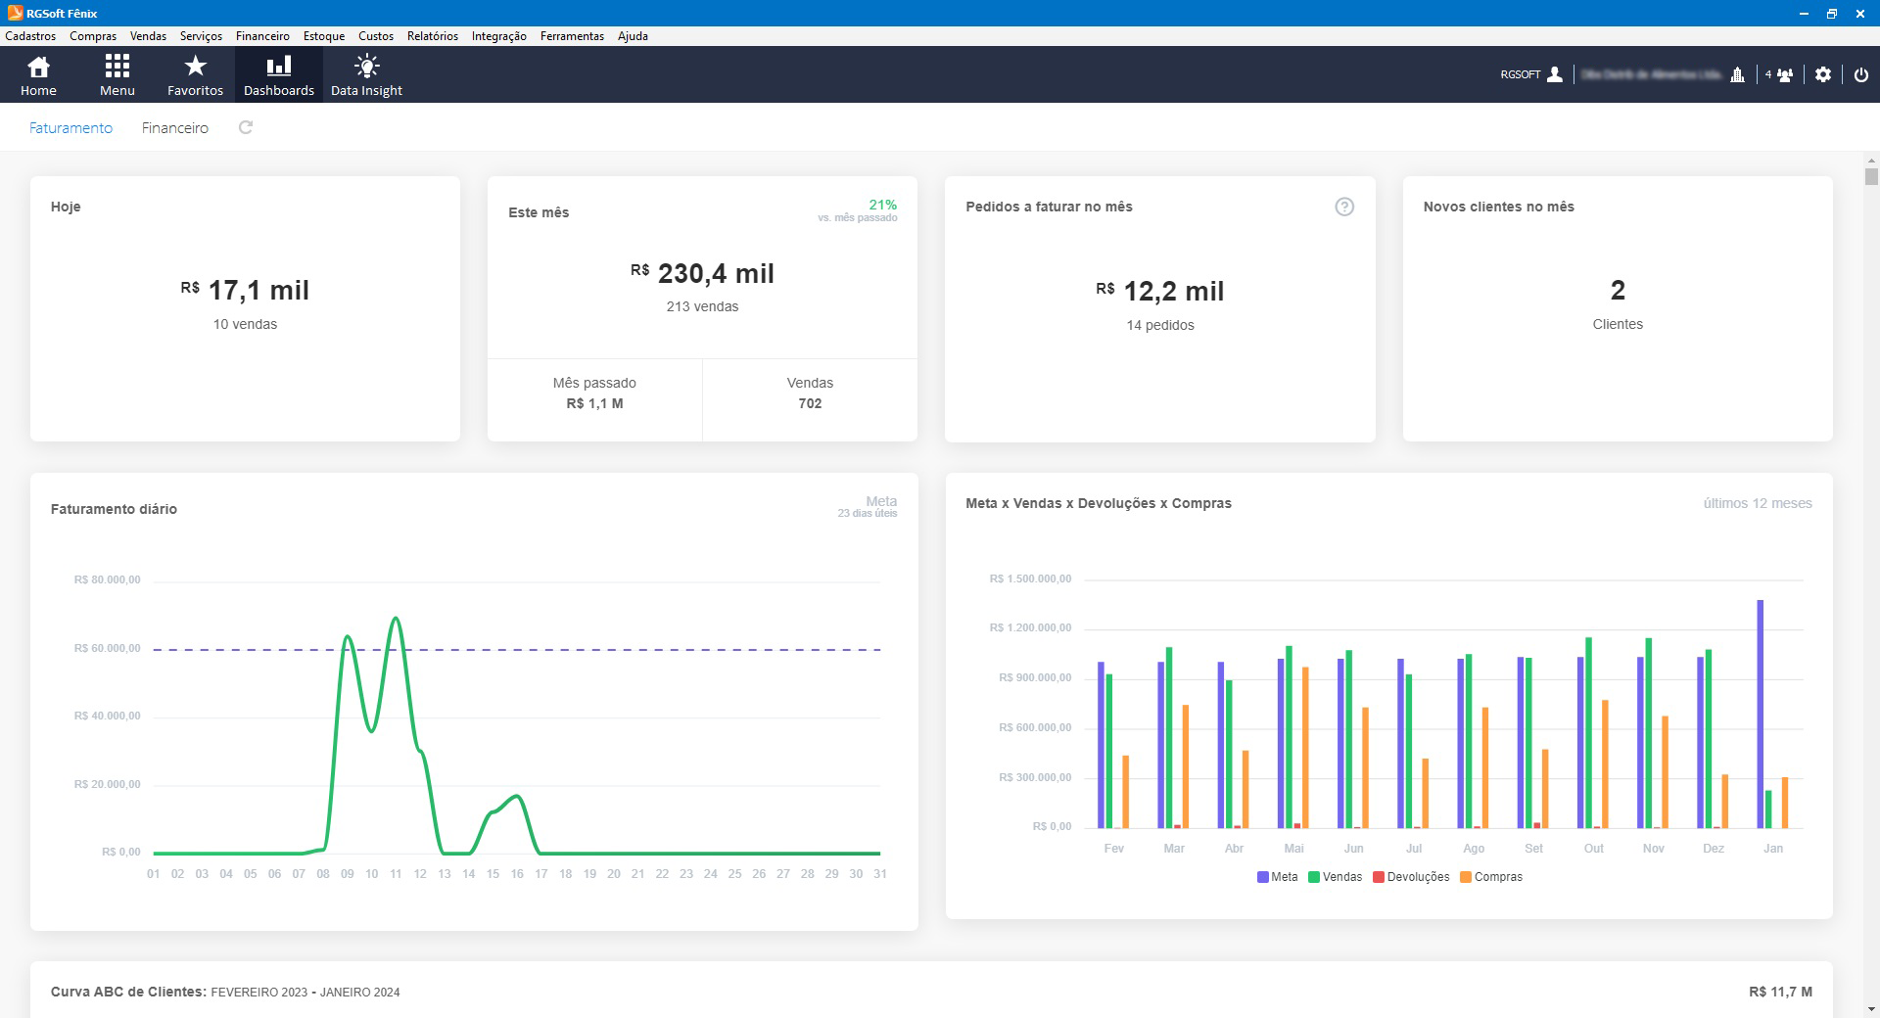This screenshot has width=1880, height=1018.
Task: Click the power logout icon
Action: pos(1861,74)
